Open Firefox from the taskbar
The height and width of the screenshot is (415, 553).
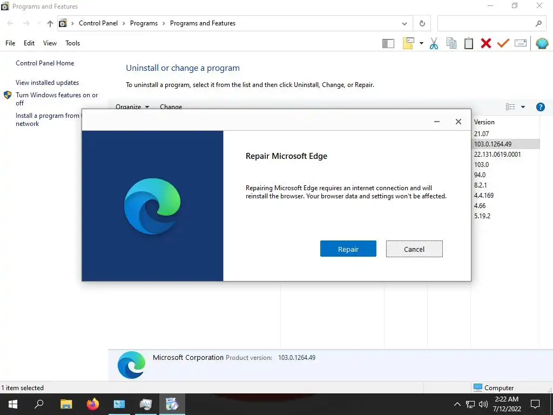93,404
